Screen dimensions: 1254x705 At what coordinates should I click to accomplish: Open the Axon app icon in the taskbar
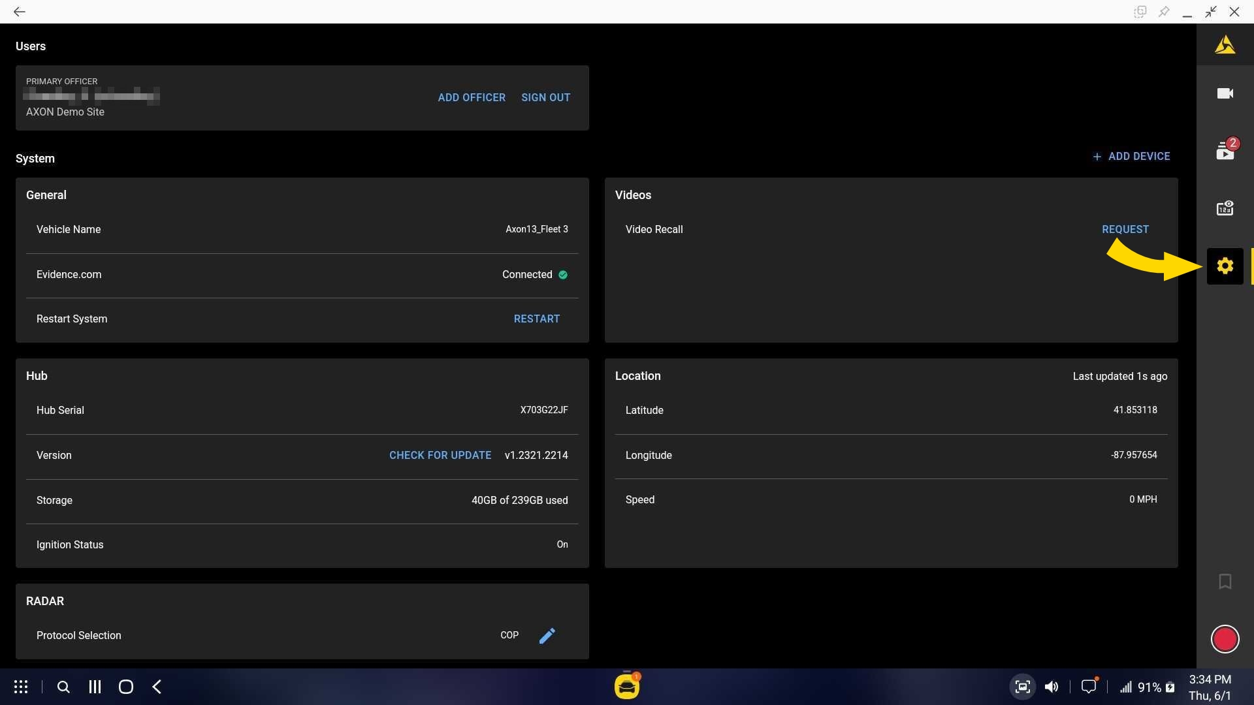[626, 686]
